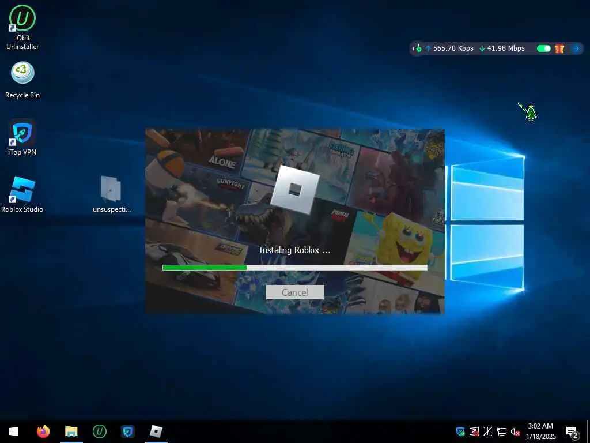Open the network status tray icon
Screen dimensions: 590x443
coord(502,431)
